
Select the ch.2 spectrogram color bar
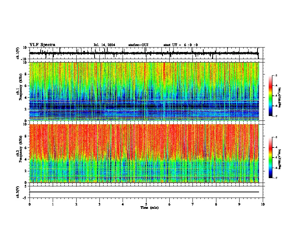[x=271, y=158]
